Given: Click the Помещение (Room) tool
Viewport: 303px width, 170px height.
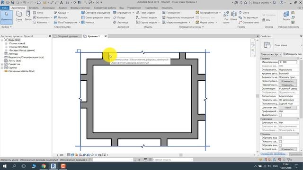Looking at the screenshot, I should tap(171, 13).
